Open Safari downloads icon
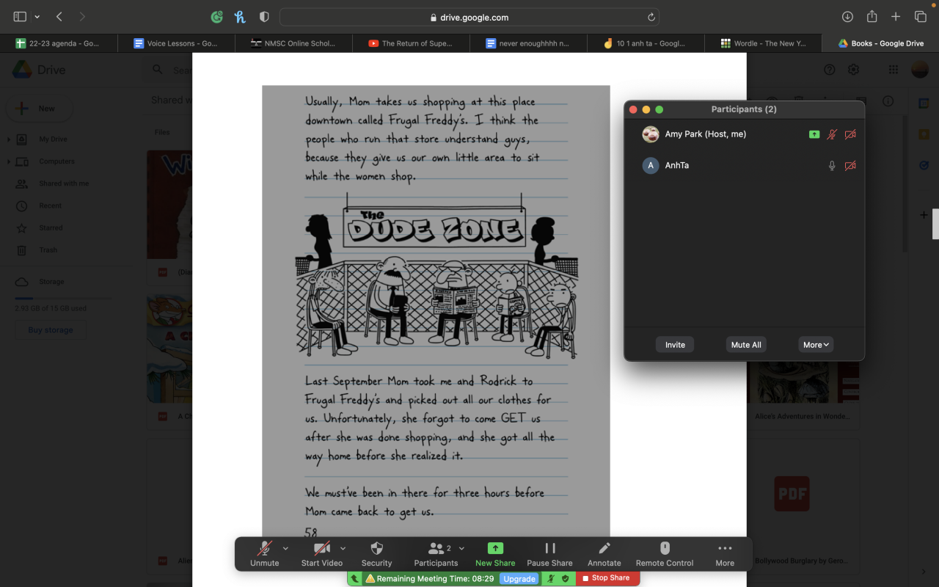Image resolution: width=939 pixels, height=587 pixels. [847, 17]
